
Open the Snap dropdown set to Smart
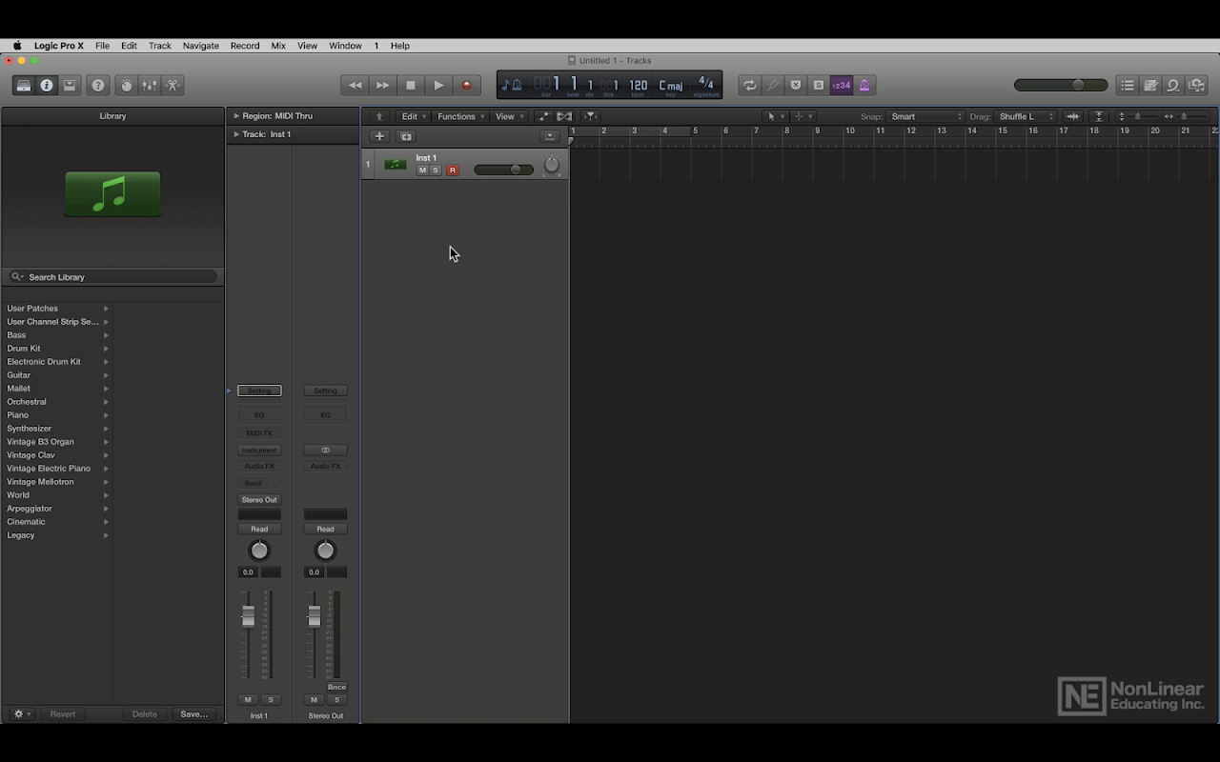[x=925, y=117]
